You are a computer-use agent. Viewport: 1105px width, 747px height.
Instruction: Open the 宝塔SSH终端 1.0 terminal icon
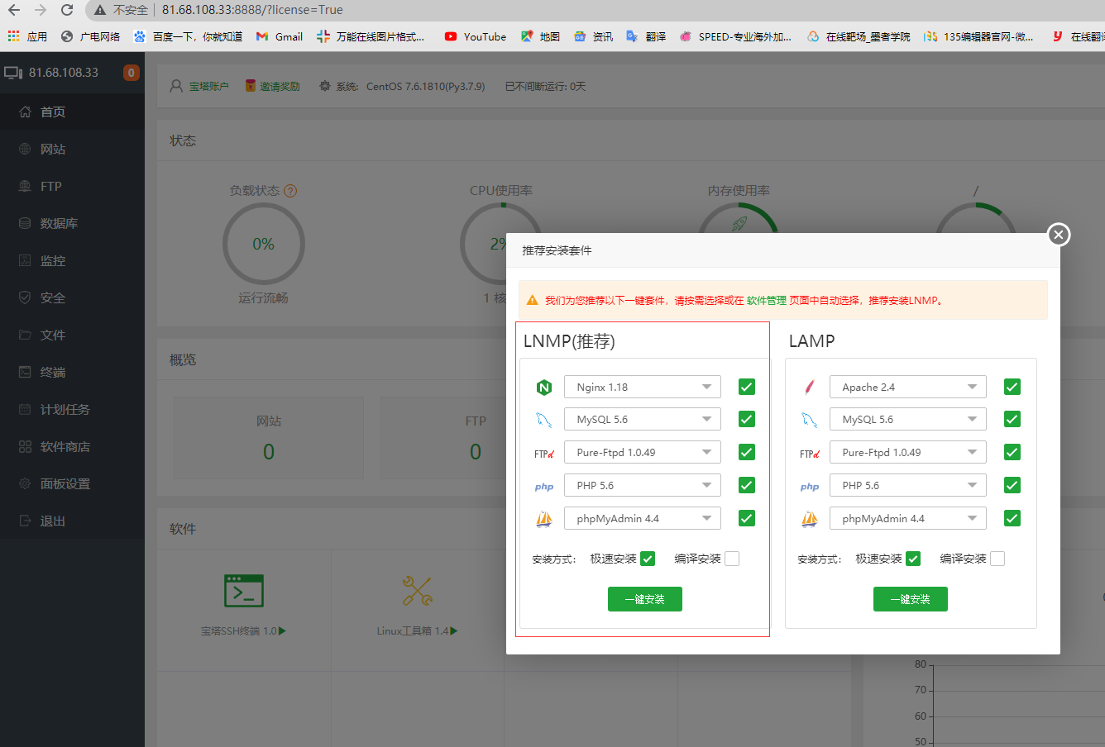tap(244, 591)
